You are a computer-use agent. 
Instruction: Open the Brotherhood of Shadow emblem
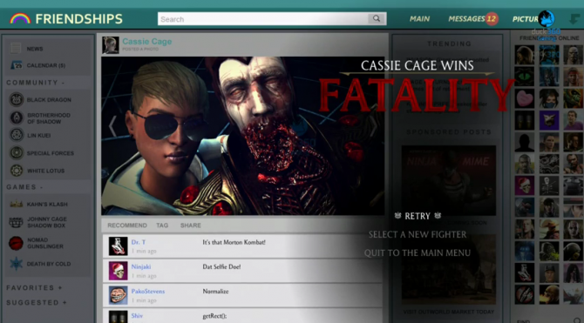point(17,118)
